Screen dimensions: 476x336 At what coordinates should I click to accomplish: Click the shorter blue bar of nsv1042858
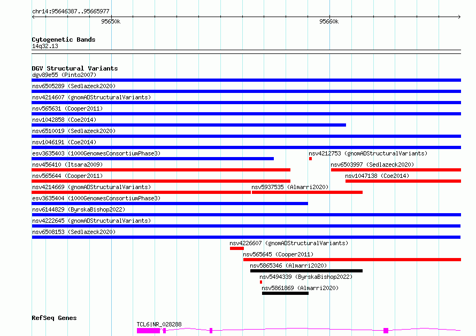coord(189,125)
